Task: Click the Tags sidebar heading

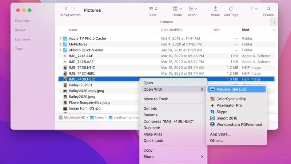Action: pos(19,48)
